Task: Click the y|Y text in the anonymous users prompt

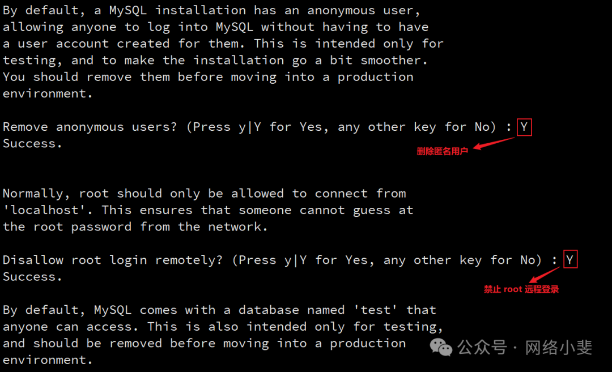Action: (250, 127)
